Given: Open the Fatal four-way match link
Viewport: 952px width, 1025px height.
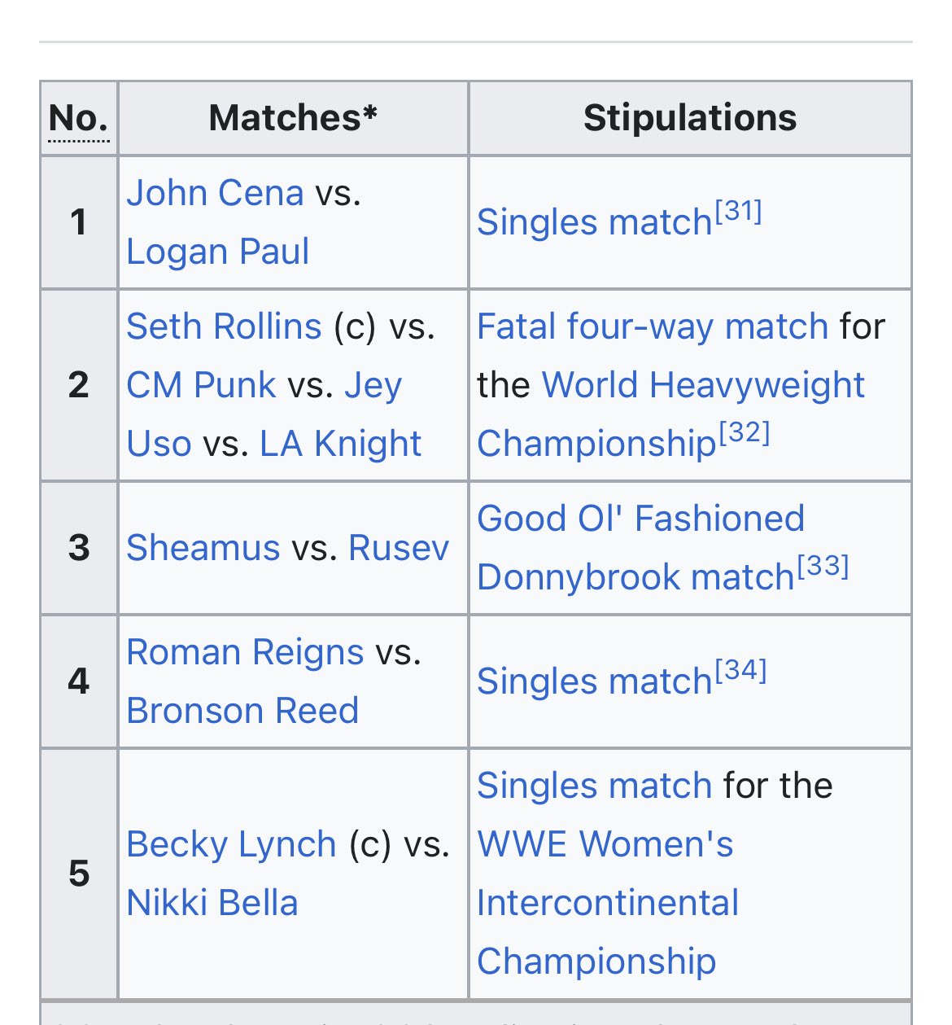Looking at the screenshot, I should 653,327.
